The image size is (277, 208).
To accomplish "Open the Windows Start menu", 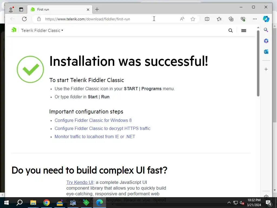I will click(6, 203).
